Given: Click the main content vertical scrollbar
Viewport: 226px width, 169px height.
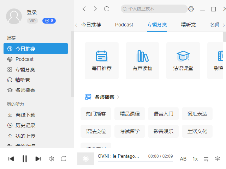Looking at the screenshot, I should tap(225, 37).
